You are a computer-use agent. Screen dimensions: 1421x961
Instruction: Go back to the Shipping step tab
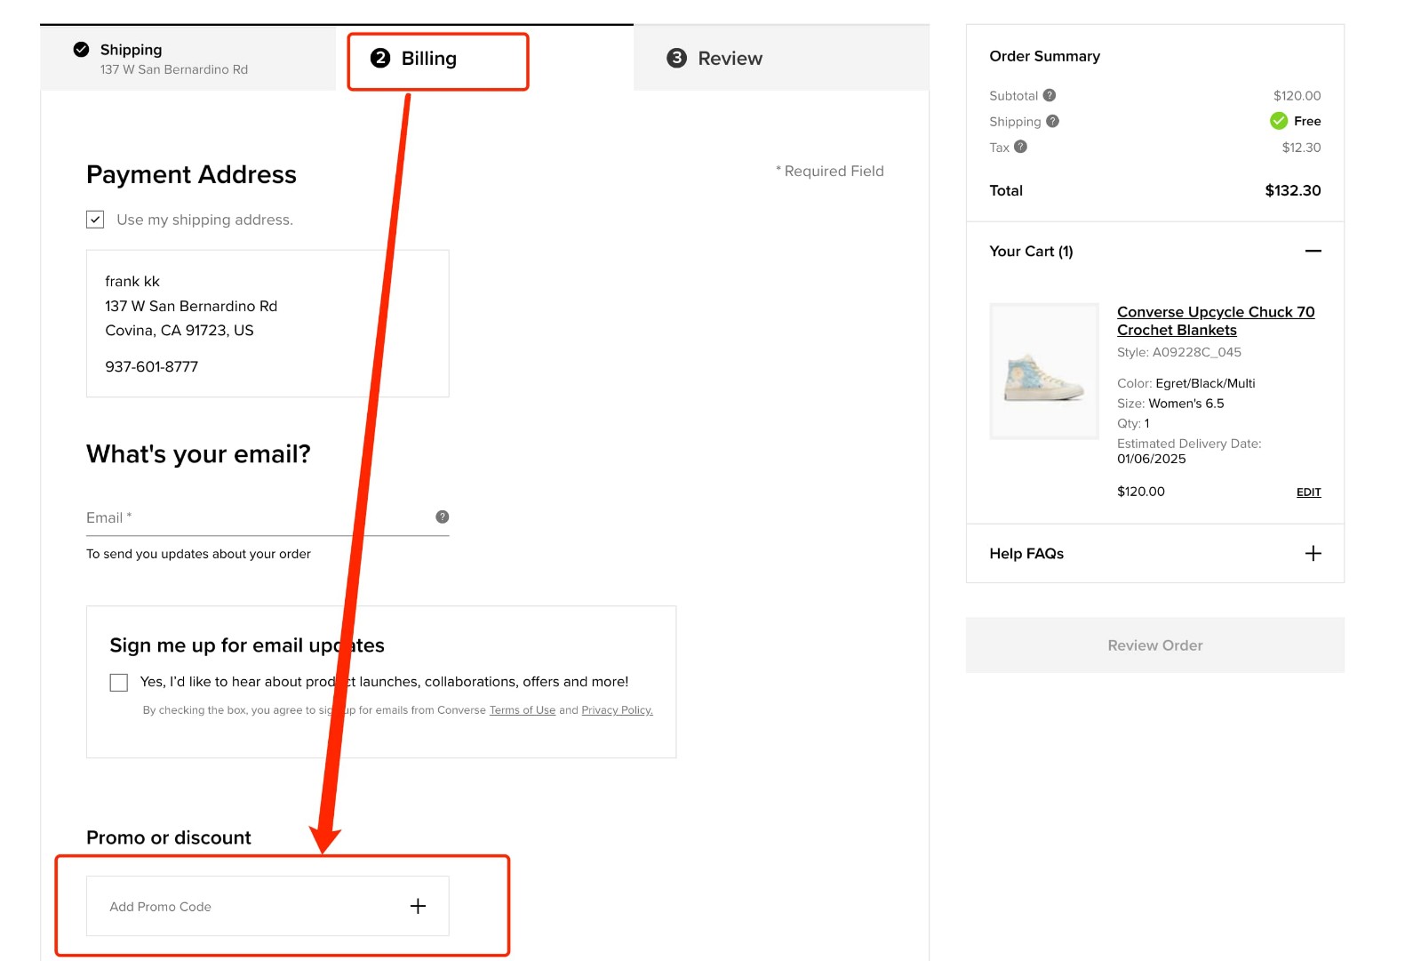coord(188,58)
